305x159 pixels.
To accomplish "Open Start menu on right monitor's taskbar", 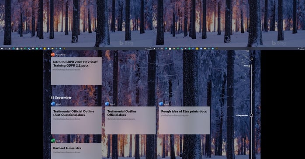I will tap(154, 48).
